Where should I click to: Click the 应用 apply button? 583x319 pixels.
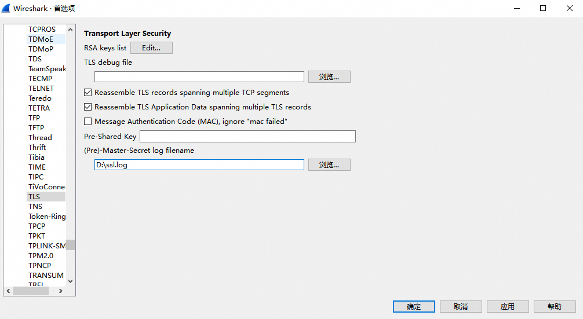click(508, 307)
